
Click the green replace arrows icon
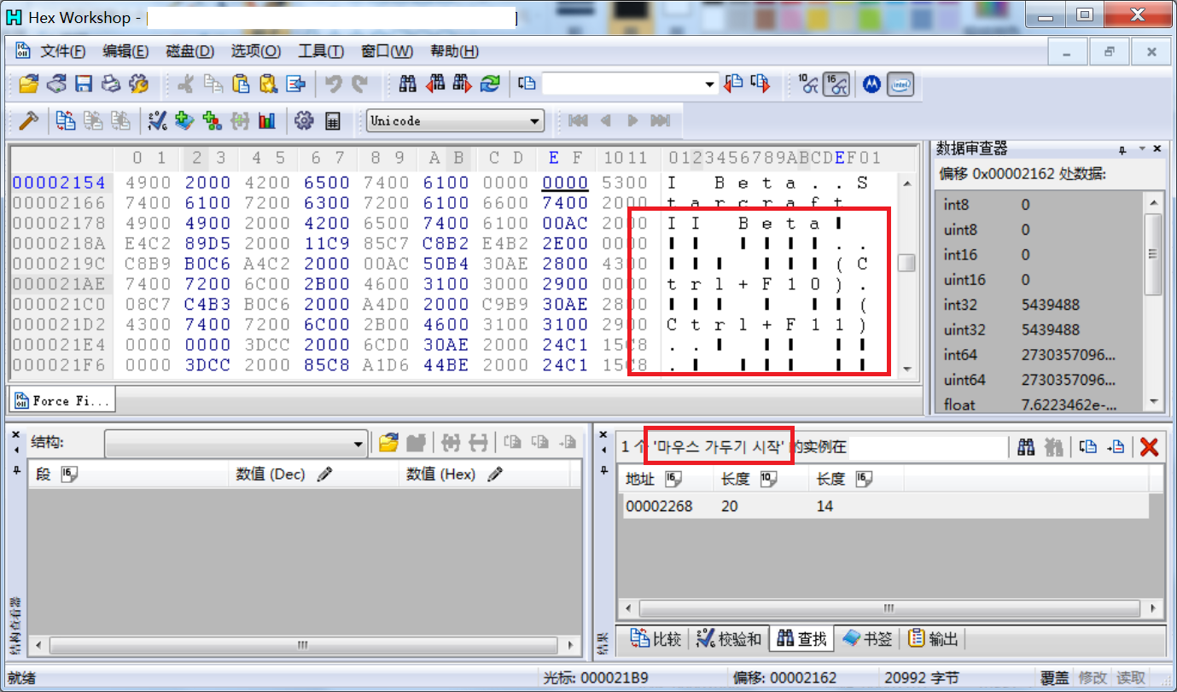click(490, 84)
